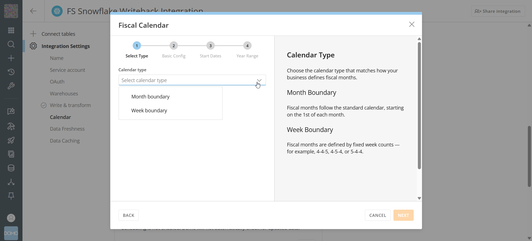Click the colorful company avatar at top left
Image resolution: width=532 pixels, height=241 pixels.
click(11, 11)
